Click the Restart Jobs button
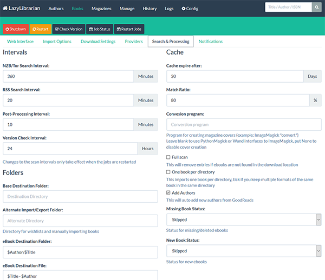 pos(129,29)
